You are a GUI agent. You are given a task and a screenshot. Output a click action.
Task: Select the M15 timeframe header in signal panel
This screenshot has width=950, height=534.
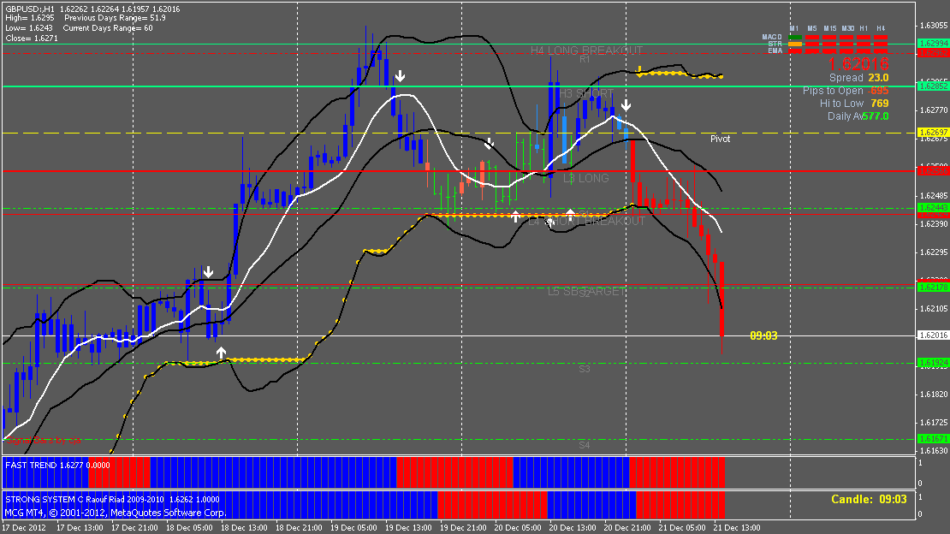tap(829, 28)
